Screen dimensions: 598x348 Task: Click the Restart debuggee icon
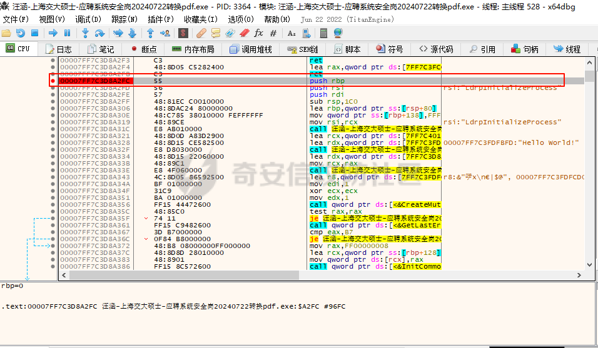pyautogui.click(x=20, y=33)
